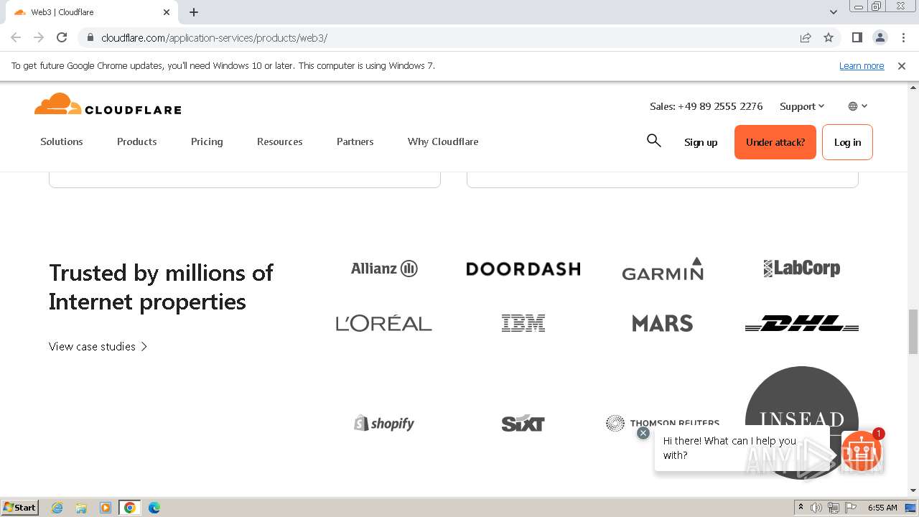The width and height of the screenshot is (919, 517).
Task: Bookmark this page with star
Action: pyautogui.click(x=829, y=37)
